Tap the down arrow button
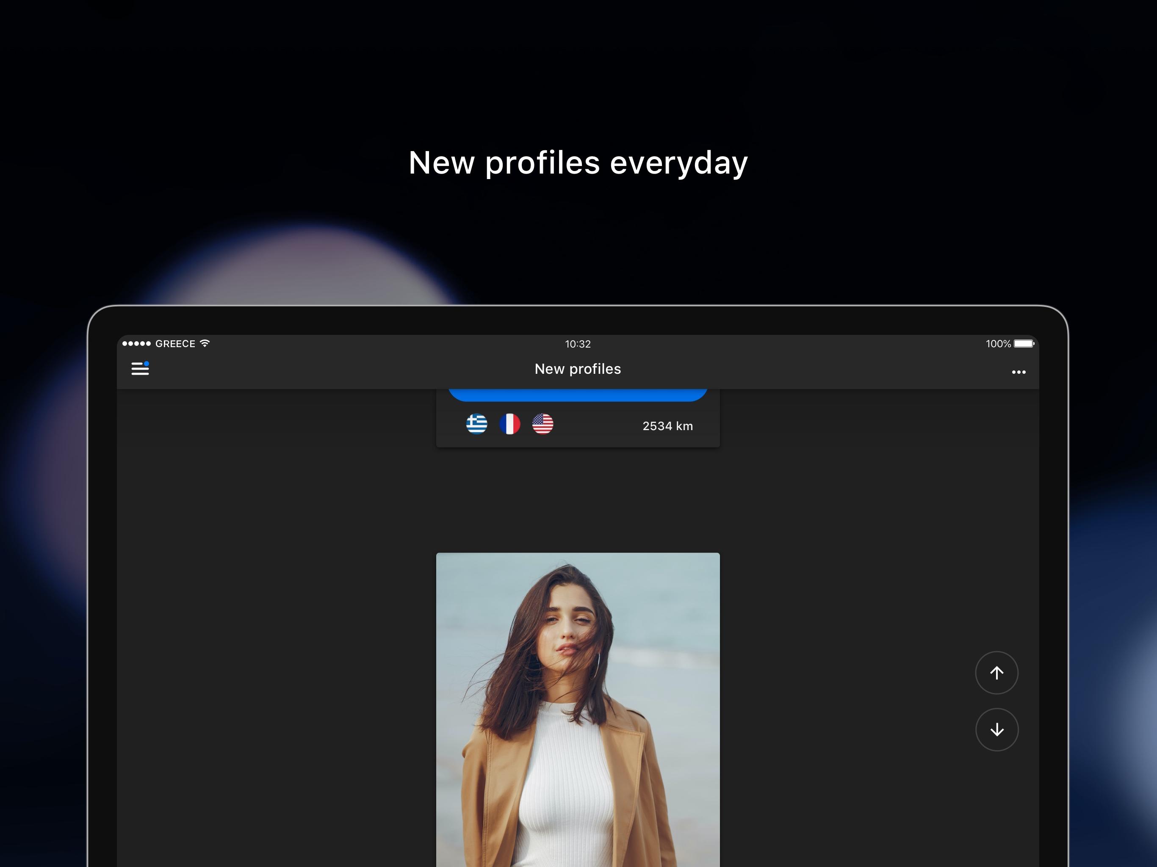1157x867 pixels. (996, 729)
